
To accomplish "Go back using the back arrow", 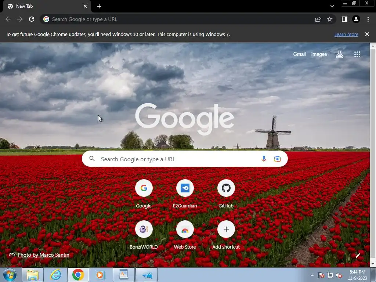I will tap(8, 19).
